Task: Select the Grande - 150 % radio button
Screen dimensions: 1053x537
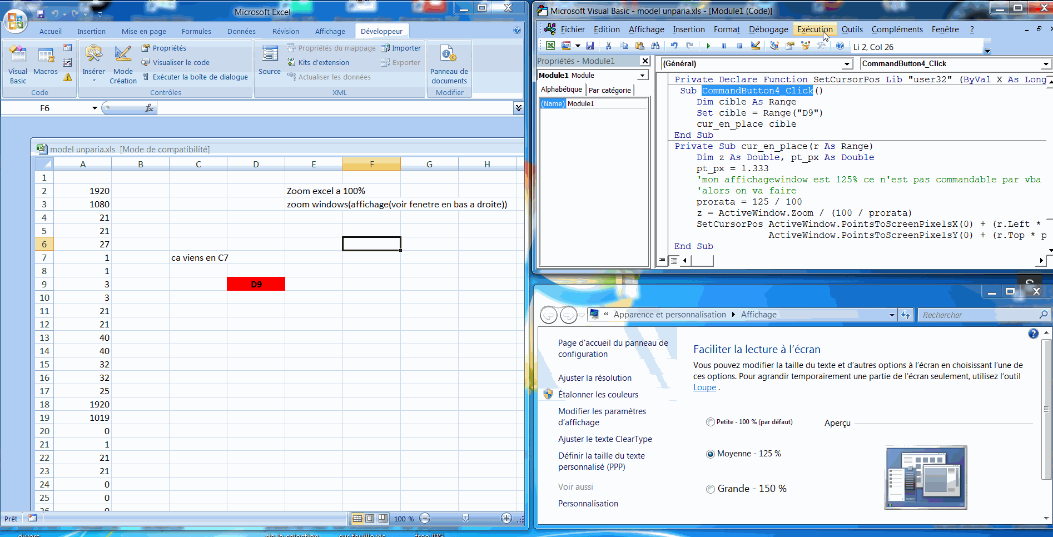Action: (710, 489)
